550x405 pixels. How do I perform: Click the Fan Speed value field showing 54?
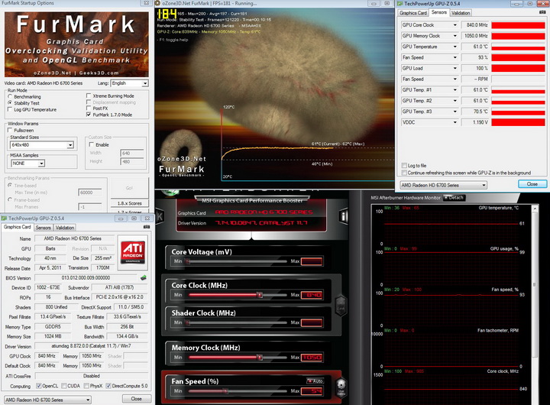point(312,391)
